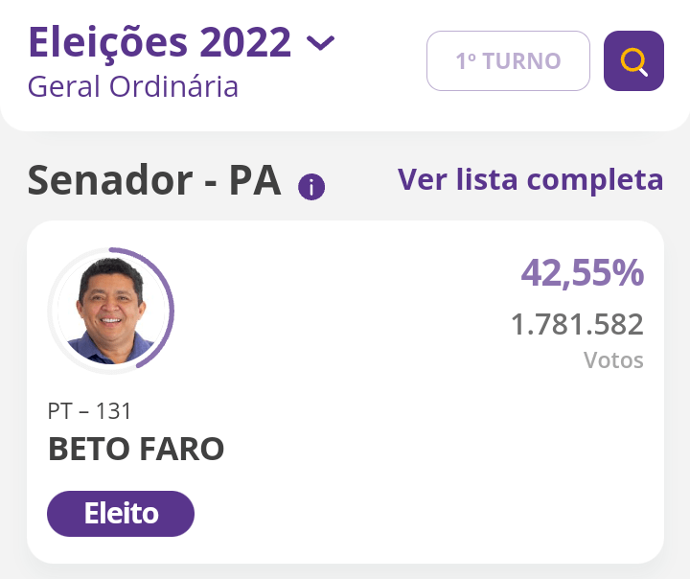Click the 42,55% vote percentage

(x=582, y=273)
